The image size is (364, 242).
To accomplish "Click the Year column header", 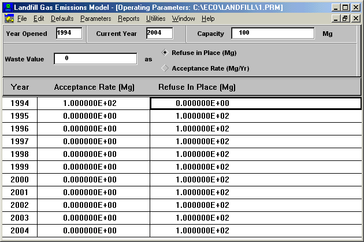I will click(x=20, y=87).
